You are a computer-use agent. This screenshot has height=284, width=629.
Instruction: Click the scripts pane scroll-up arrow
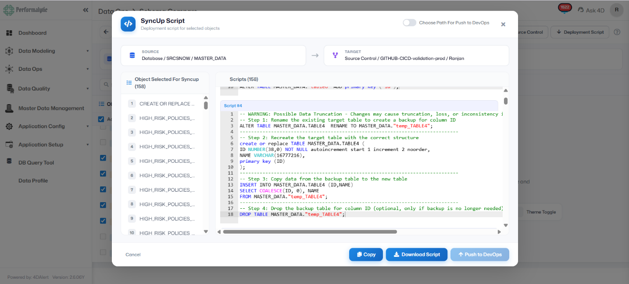pyautogui.click(x=505, y=91)
